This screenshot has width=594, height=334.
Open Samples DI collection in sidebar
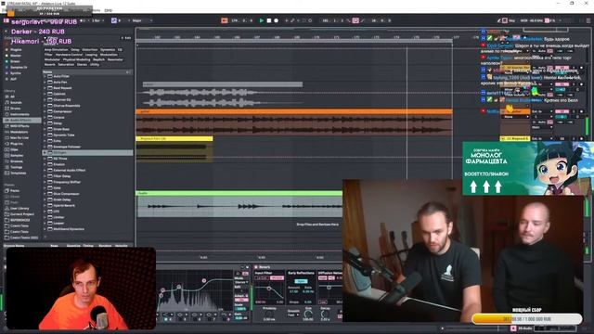[x=19, y=68]
